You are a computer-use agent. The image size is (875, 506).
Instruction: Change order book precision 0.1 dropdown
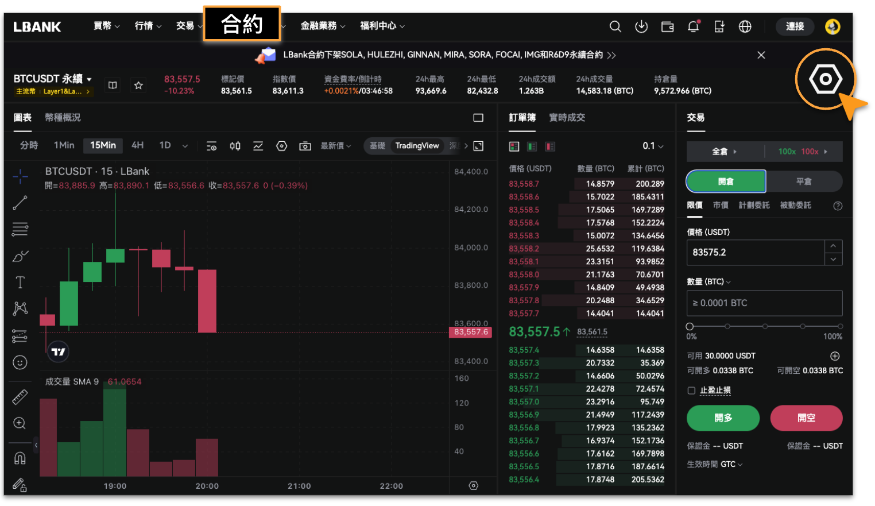coord(653,146)
